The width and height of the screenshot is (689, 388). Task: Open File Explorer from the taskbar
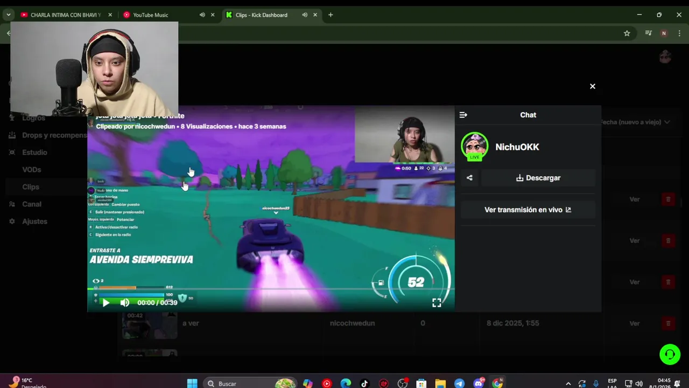[x=440, y=384]
